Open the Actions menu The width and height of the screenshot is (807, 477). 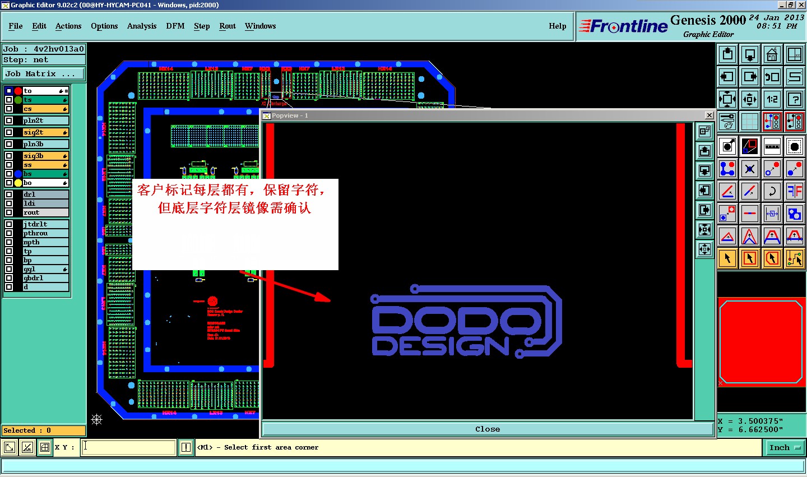point(68,26)
